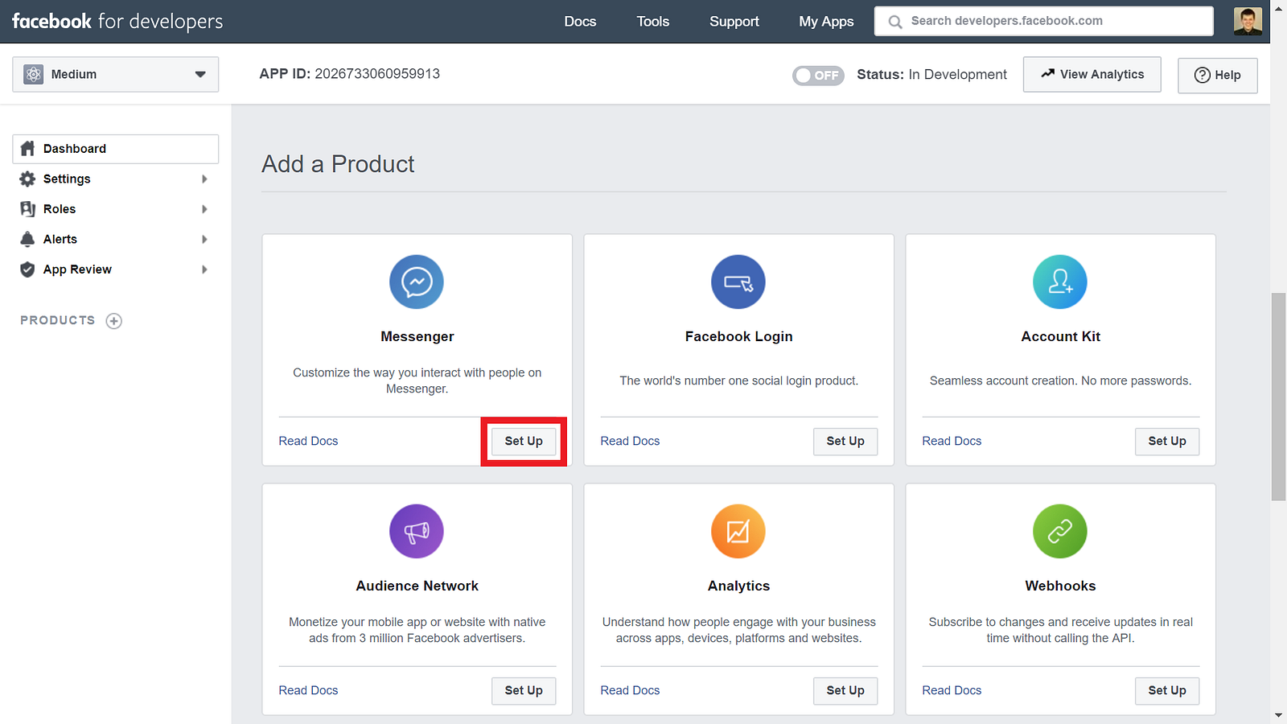Set up Audience Network

click(524, 690)
